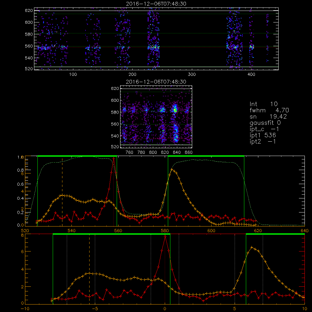This screenshot has height=312, width=312.
Task: Click the -5 label on bottom plot axis
Action: click(95, 309)
